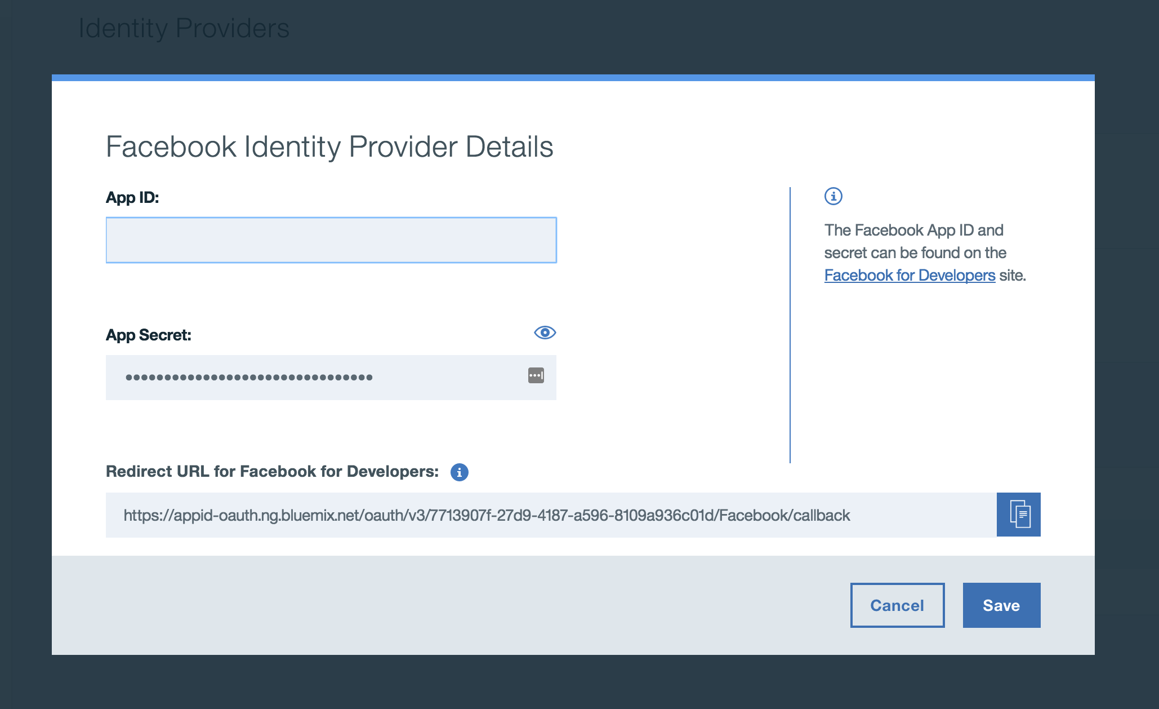Viewport: 1159px width, 709px height.
Task: Click the App Secret label
Action: (149, 335)
